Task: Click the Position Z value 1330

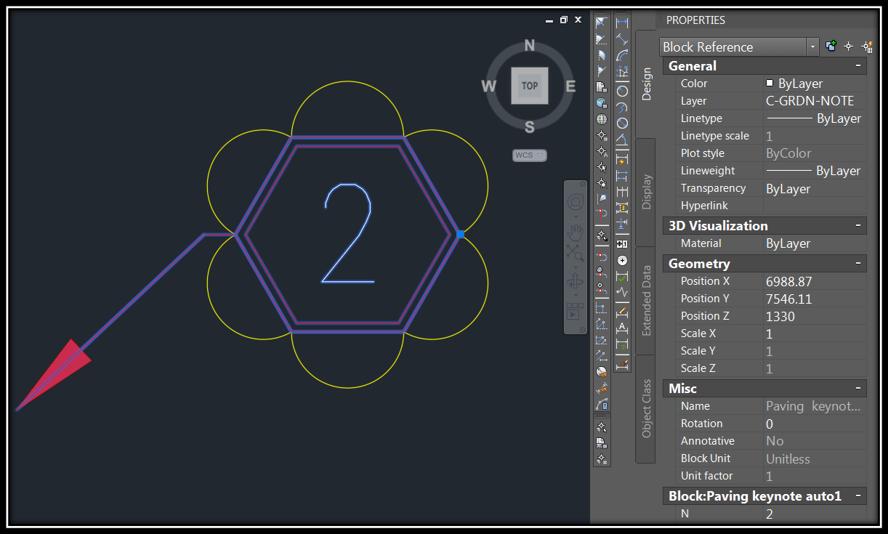Action: pos(780,316)
